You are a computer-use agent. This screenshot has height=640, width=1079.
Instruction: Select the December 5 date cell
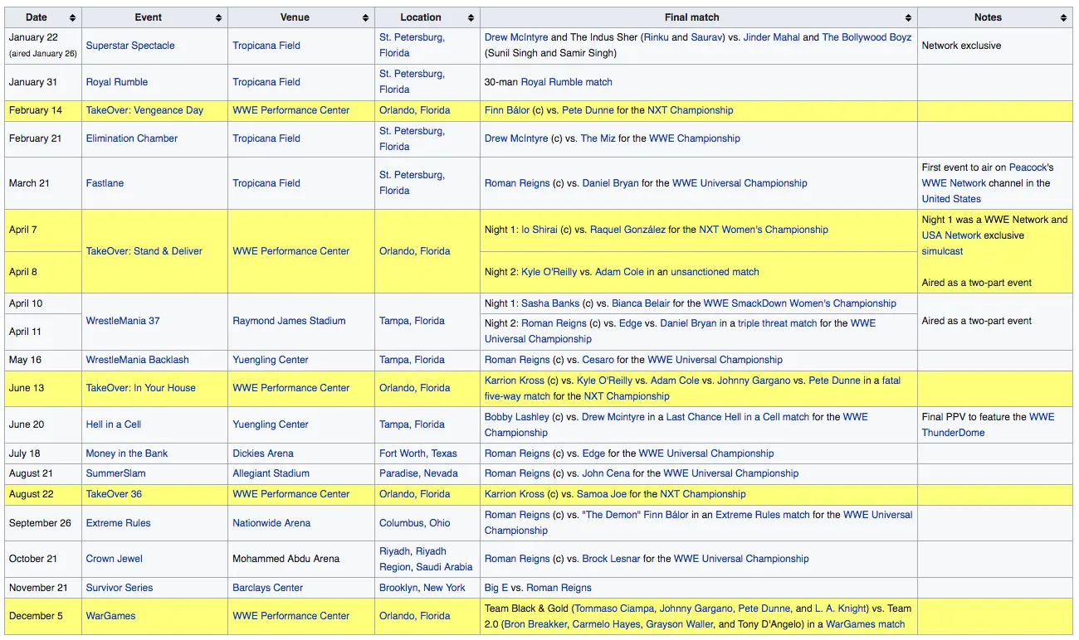click(36, 616)
